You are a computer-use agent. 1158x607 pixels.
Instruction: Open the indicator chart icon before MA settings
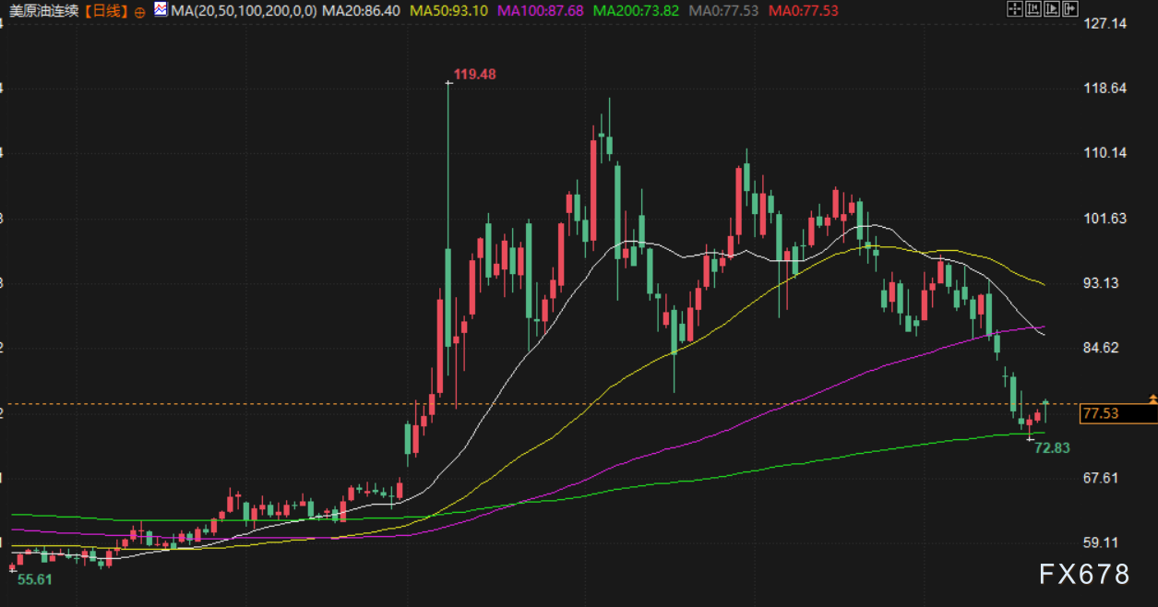coord(161,10)
